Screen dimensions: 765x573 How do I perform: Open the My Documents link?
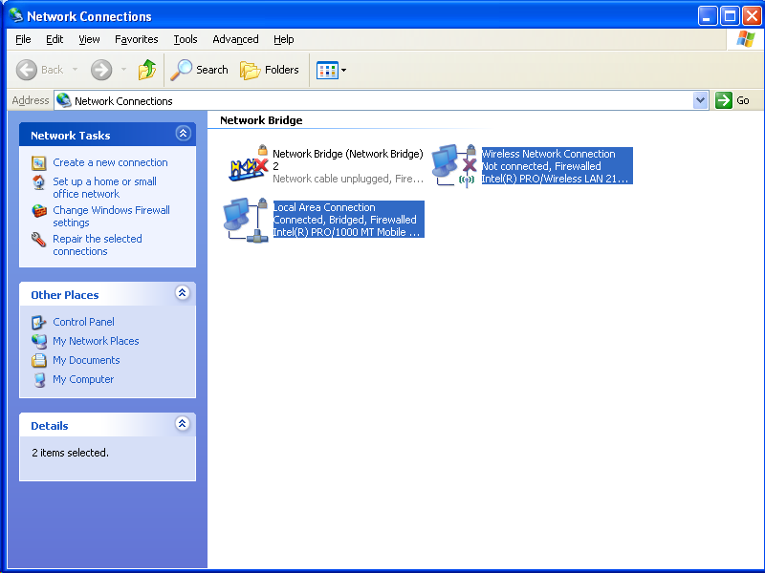86,360
